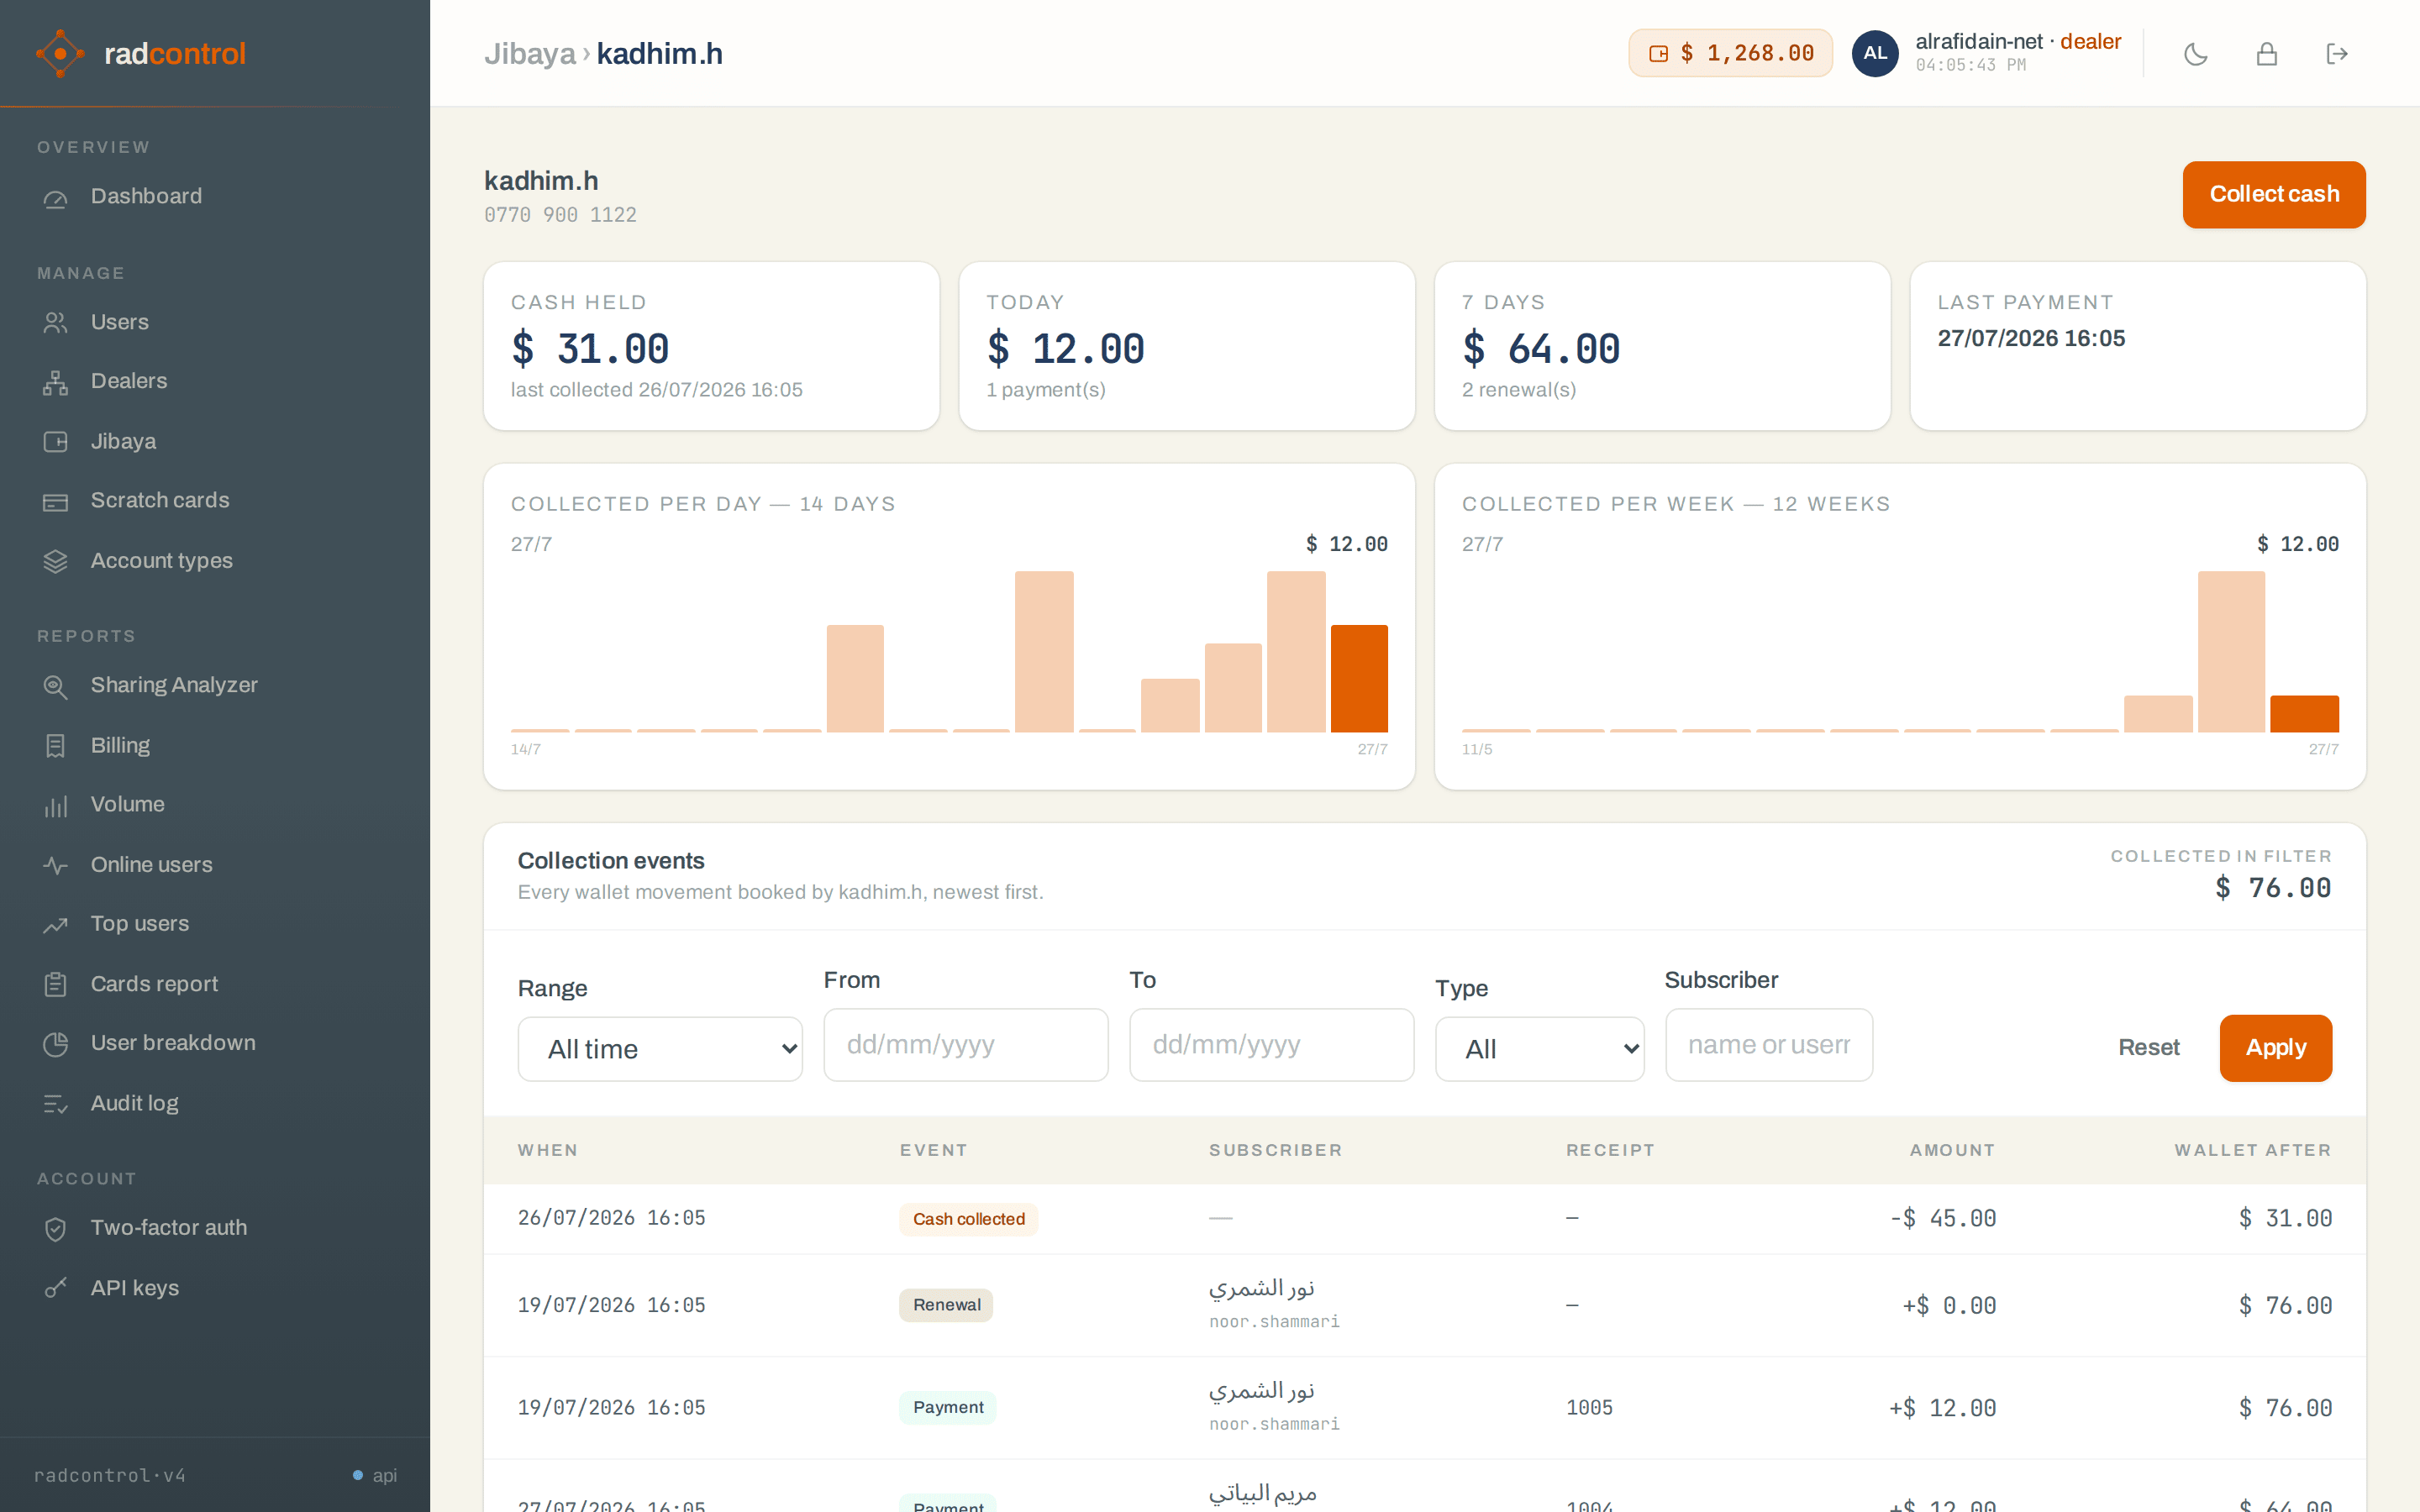Click the API keys key icon
The height and width of the screenshot is (1512, 2420).
point(55,1289)
